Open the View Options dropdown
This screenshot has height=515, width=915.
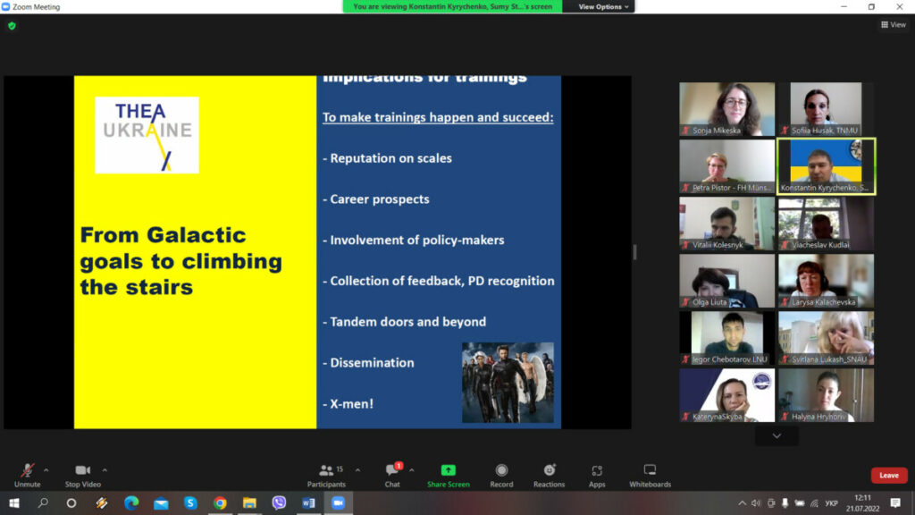[x=604, y=6]
